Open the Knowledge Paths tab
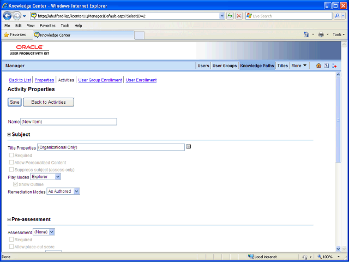This screenshot has height=262, width=349. click(257, 65)
